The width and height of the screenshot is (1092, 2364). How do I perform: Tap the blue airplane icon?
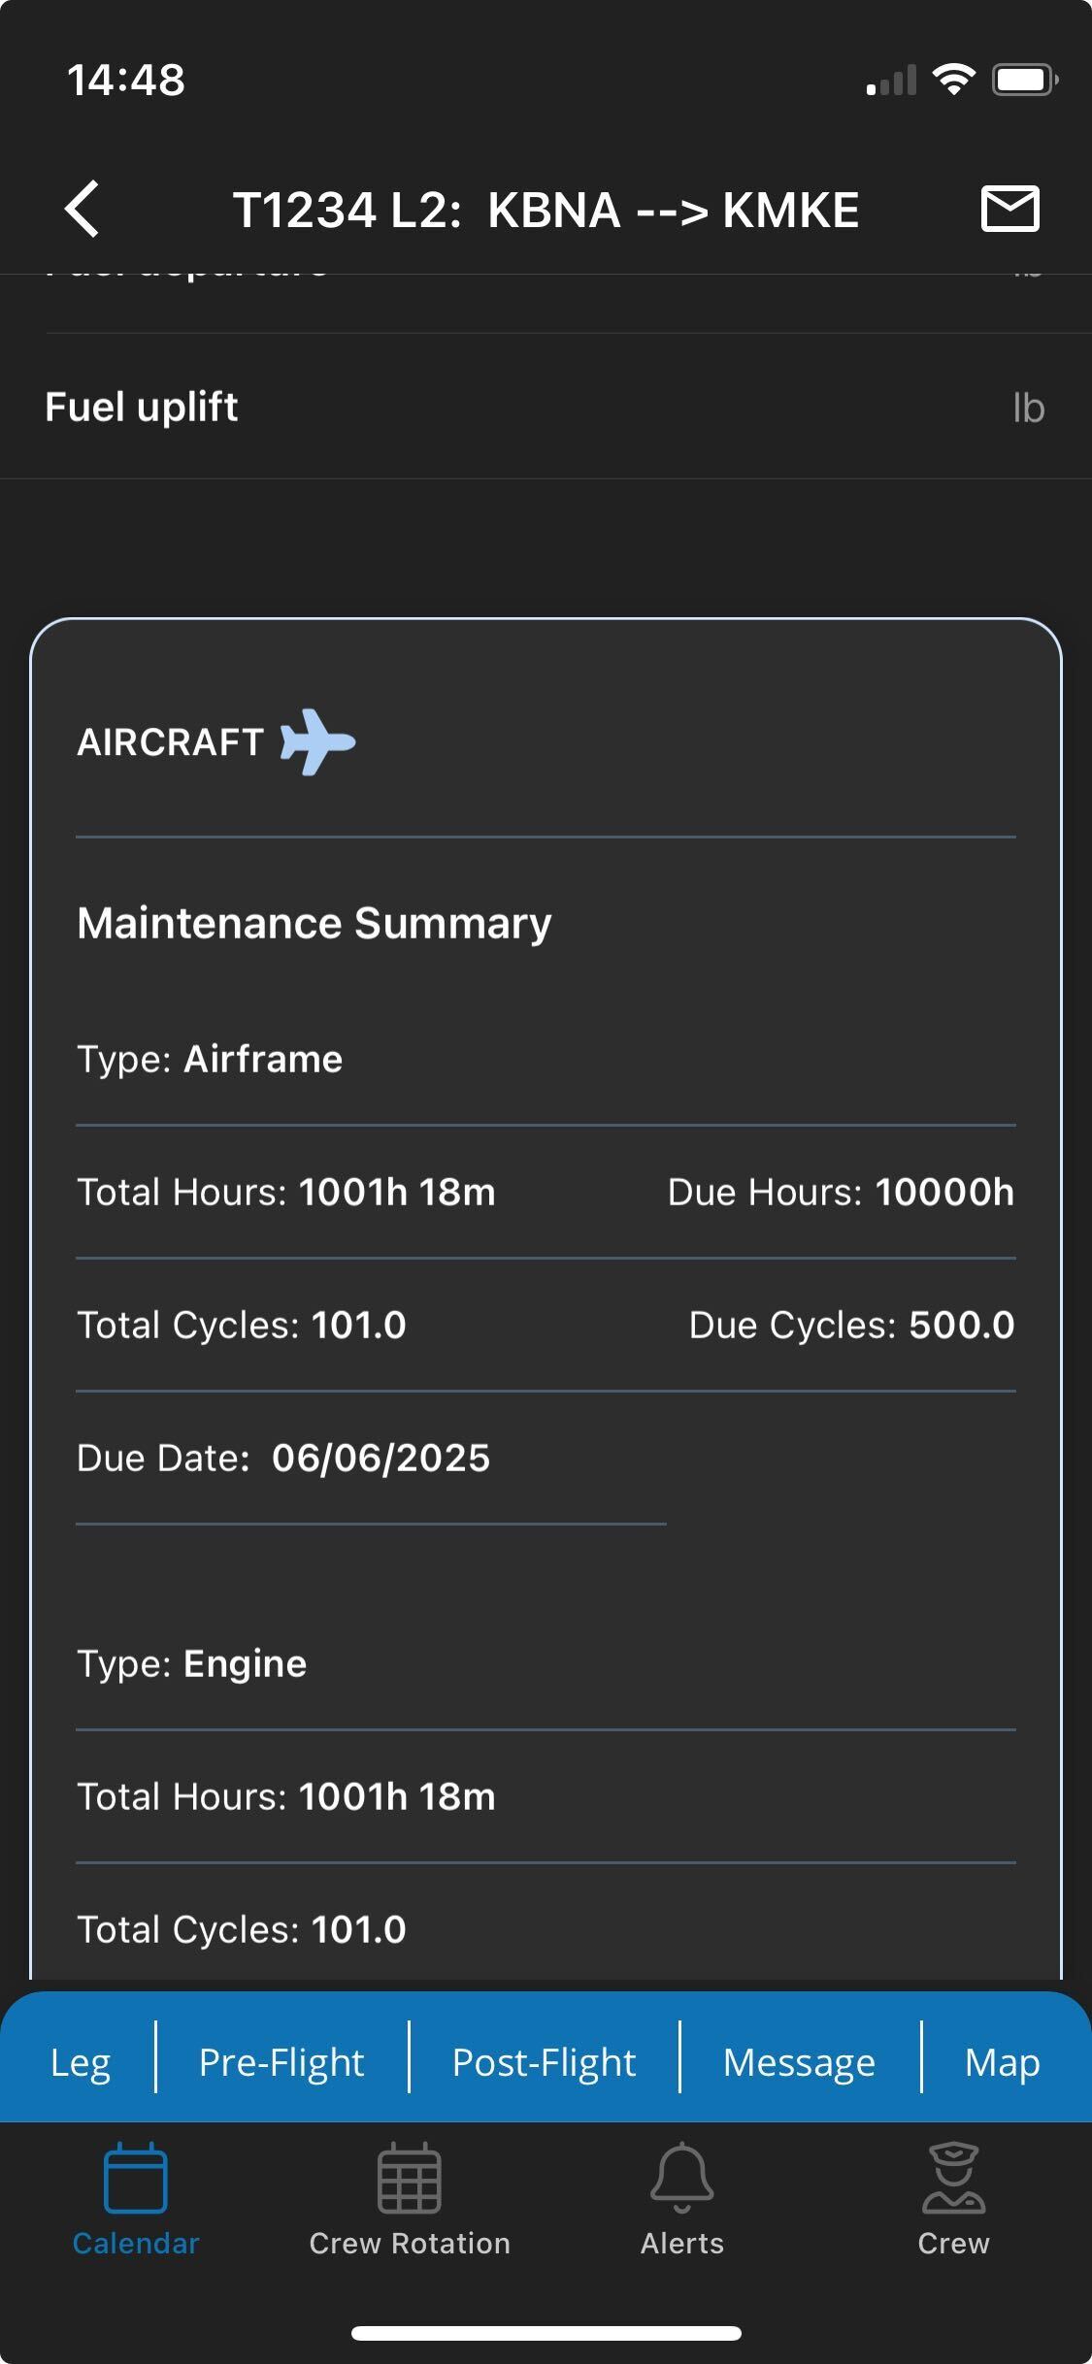317,742
